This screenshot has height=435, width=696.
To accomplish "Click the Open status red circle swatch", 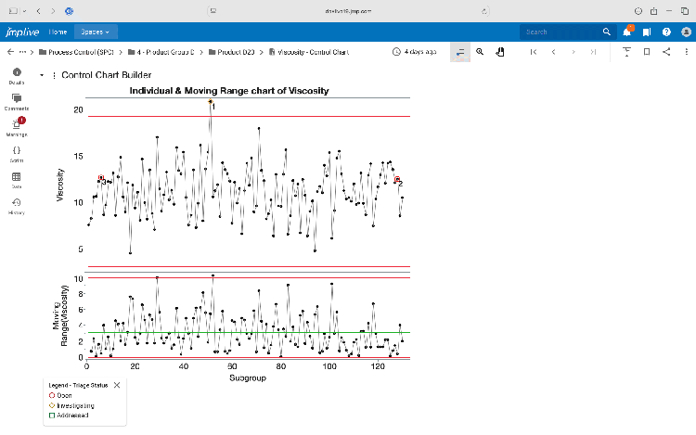I will coord(51,395).
